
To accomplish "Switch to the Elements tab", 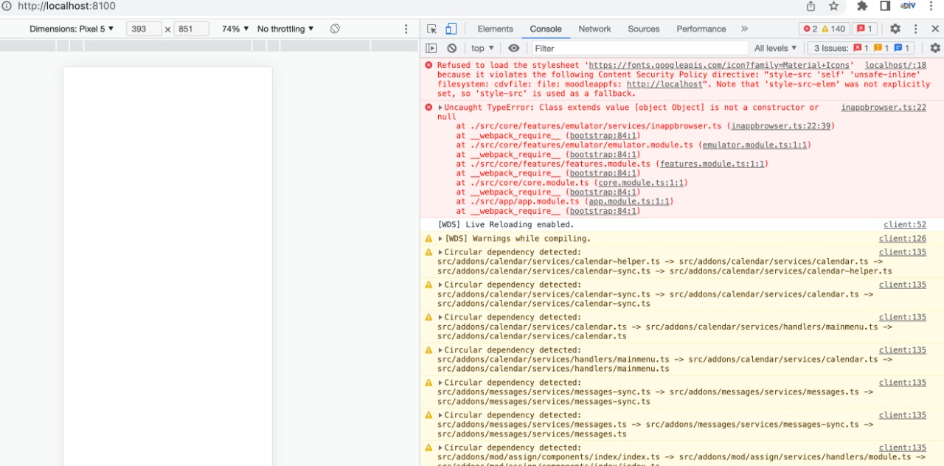I will pos(495,29).
